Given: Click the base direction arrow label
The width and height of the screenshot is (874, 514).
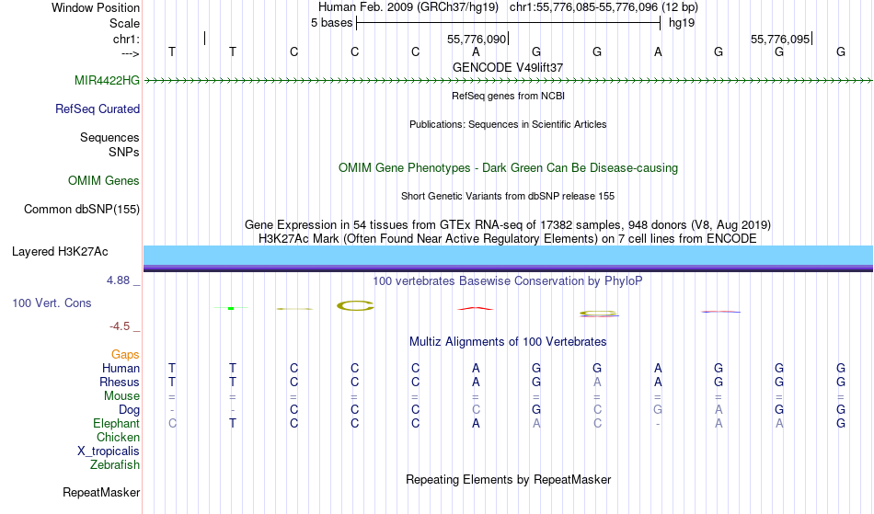Looking at the screenshot, I should tap(131, 53).
